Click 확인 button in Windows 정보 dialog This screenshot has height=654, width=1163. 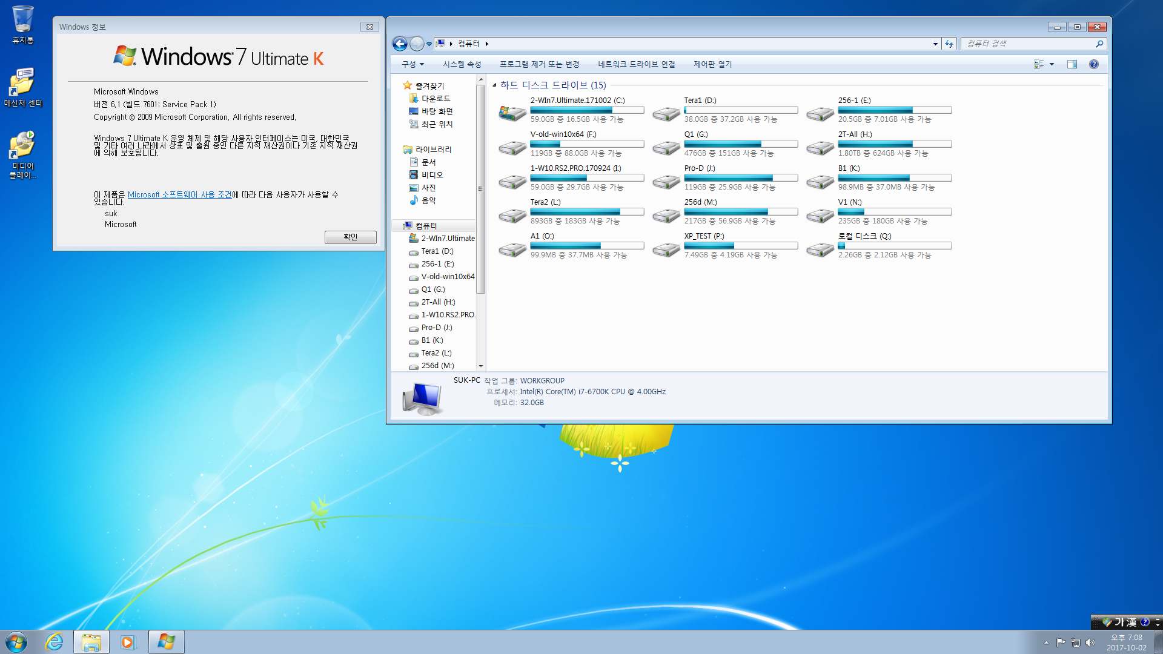[350, 237]
